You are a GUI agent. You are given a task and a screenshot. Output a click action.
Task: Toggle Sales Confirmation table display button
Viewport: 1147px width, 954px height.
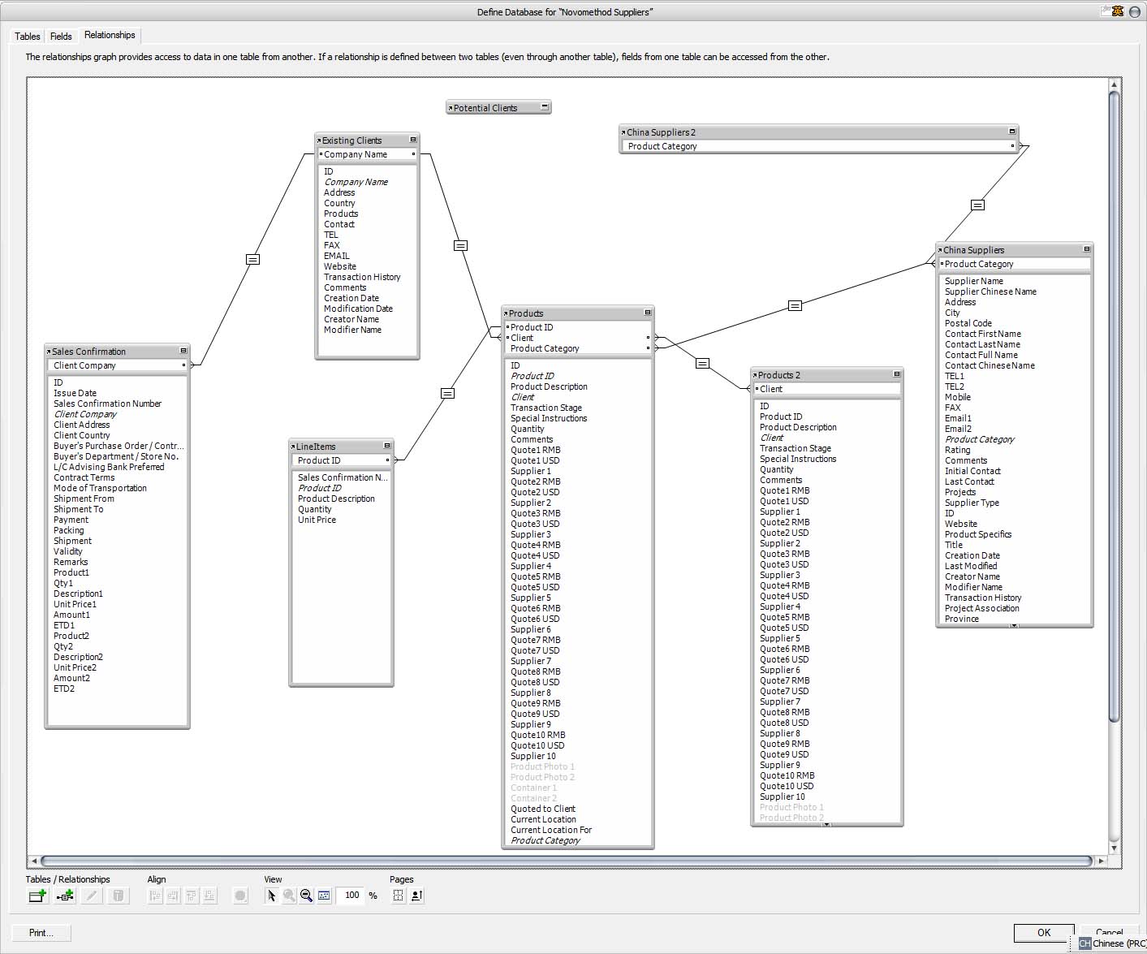[183, 351]
